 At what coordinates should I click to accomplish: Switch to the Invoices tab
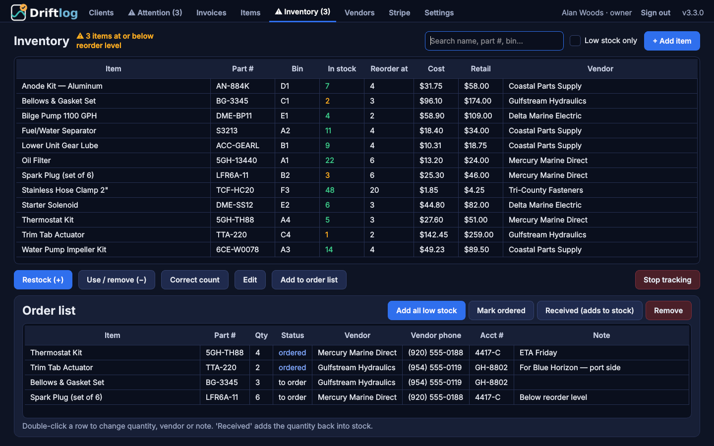(x=211, y=12)
